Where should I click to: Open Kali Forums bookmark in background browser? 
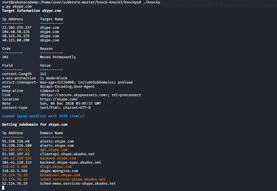click(x=174, y=5)
